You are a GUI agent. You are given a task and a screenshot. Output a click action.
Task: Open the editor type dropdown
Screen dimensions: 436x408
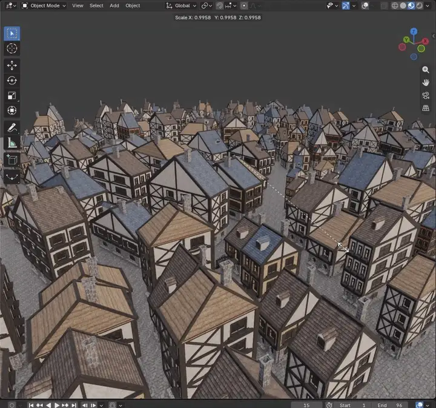click(x=11, y=5)
